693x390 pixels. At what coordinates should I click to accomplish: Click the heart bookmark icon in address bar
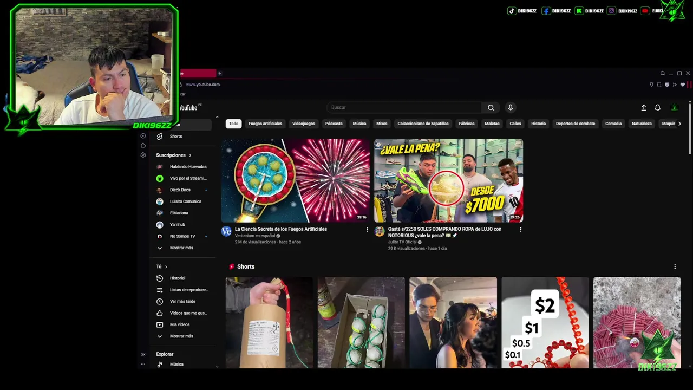tap(682, 84)
